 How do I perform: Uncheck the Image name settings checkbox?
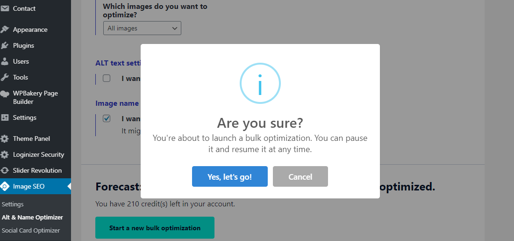click(x=107, y=118)
